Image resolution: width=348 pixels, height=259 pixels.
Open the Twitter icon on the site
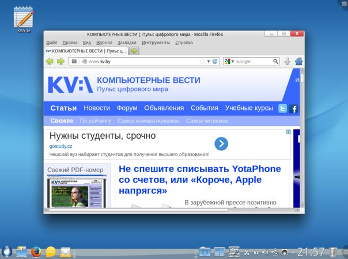(282, 109)
